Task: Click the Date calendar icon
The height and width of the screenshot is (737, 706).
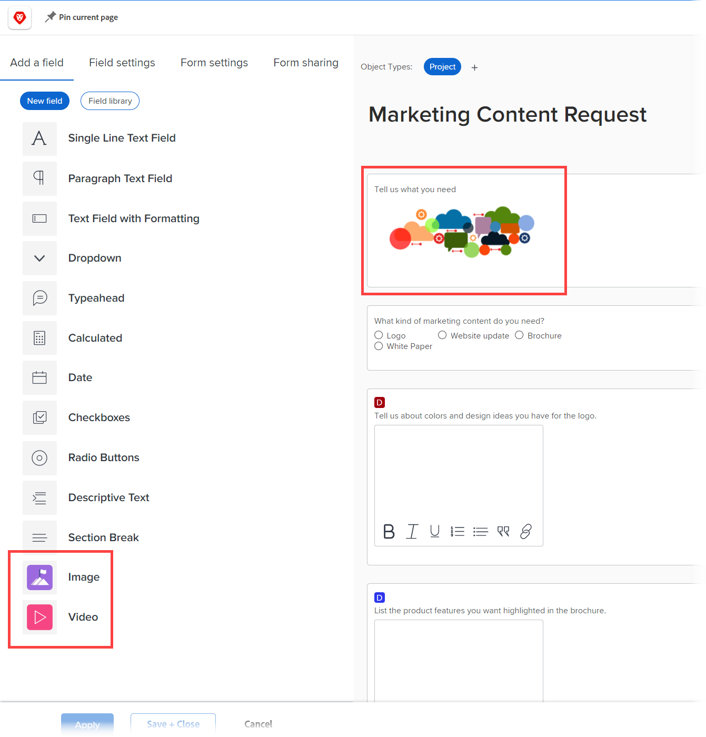Action: point(39,377)
